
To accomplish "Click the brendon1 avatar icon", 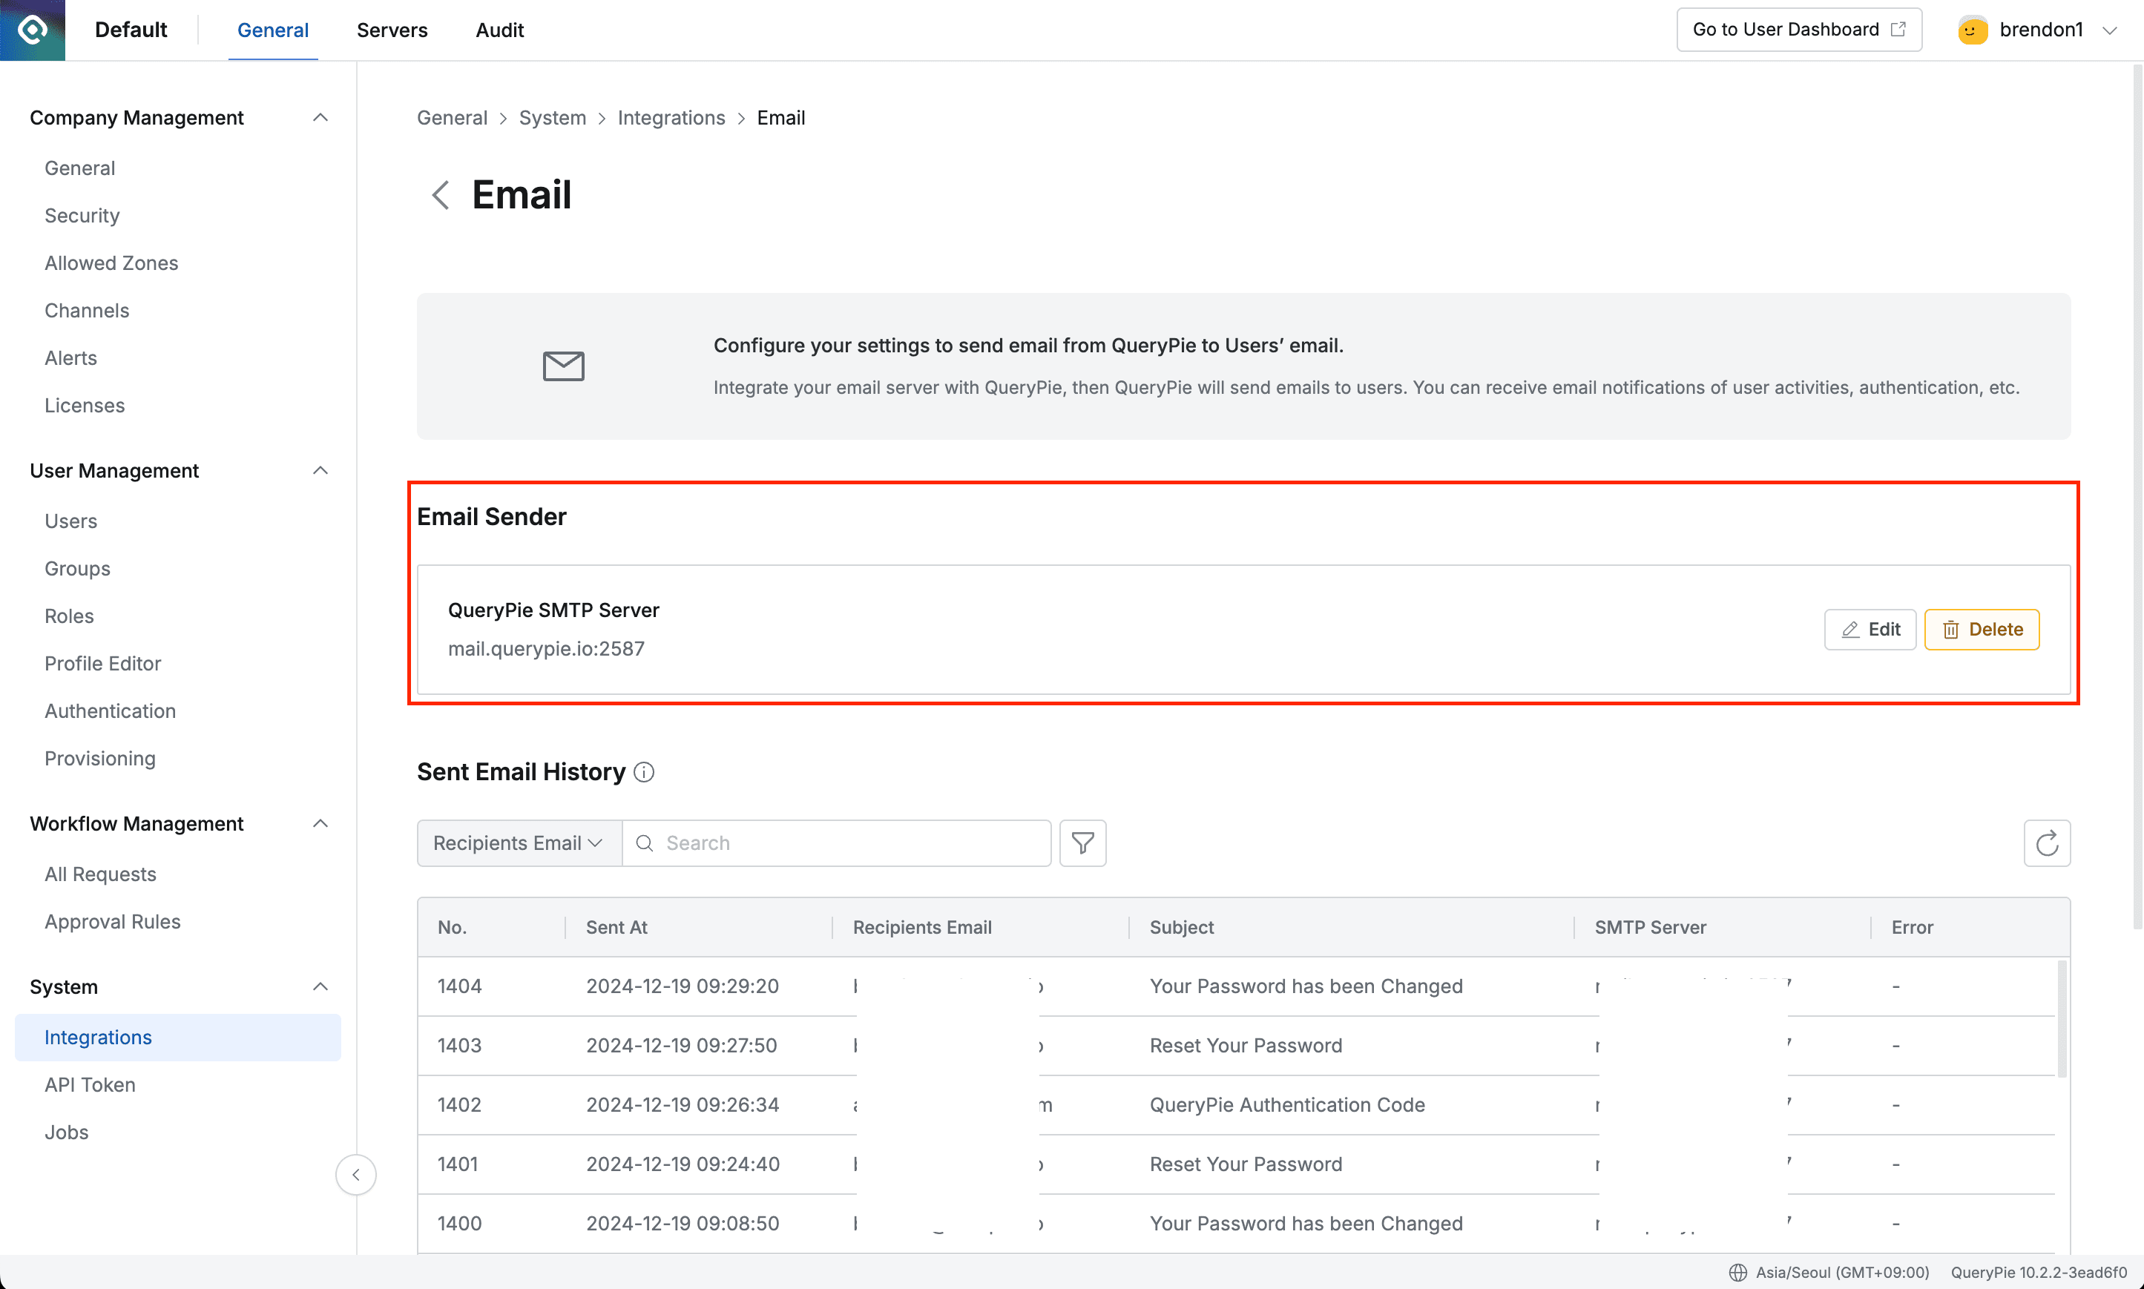I will (x=1972, y=29).
